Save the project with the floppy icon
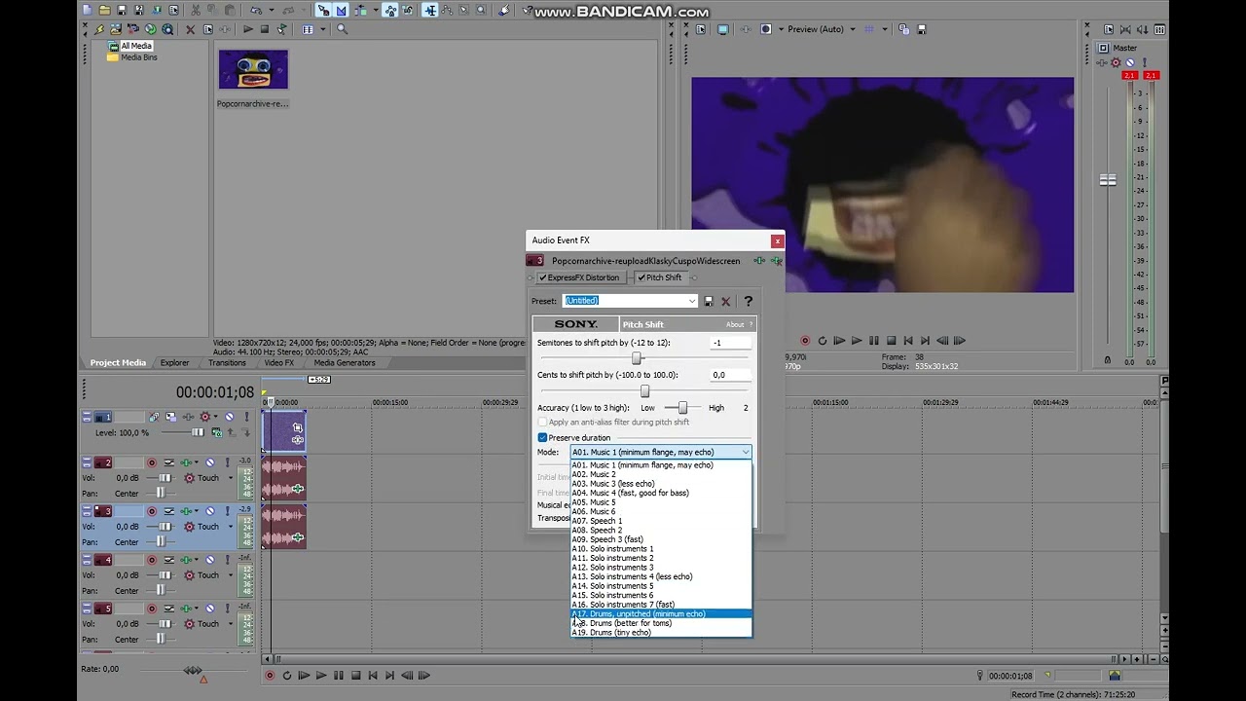Screen dimensions: 1246x701 point(122,10)
